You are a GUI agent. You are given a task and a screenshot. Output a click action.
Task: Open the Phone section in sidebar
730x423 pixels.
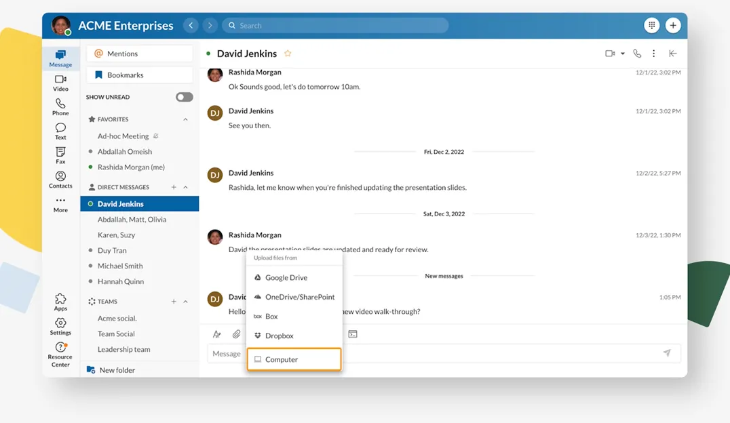[x=60, y=107]
